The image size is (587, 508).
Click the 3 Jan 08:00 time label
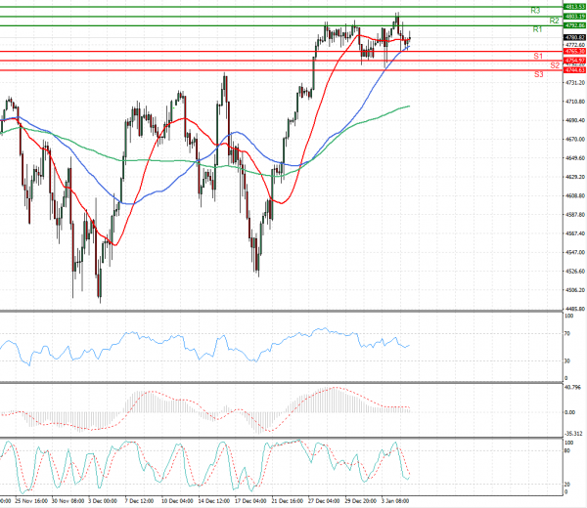(x=395, y=500)
